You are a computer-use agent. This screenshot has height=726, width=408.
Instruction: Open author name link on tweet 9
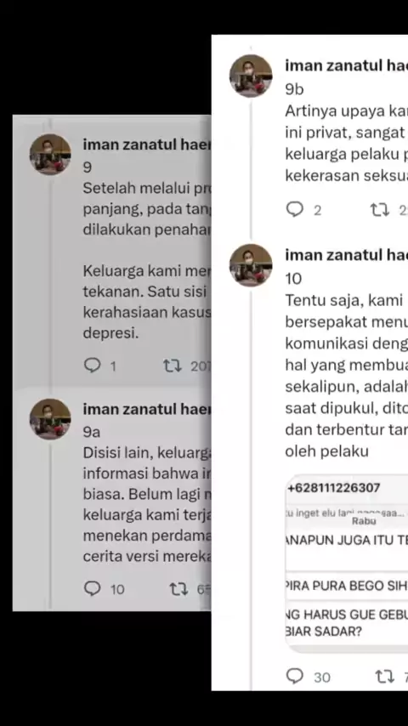pyautogui.click(x=147, y=144)
